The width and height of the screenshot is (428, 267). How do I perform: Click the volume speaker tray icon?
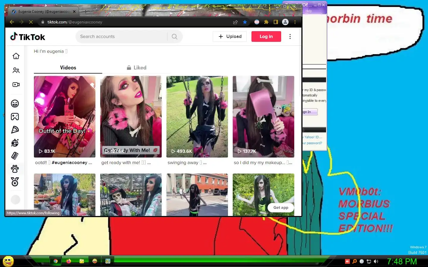coord(376,261)
